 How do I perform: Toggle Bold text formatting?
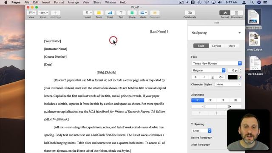coord(195,77)
